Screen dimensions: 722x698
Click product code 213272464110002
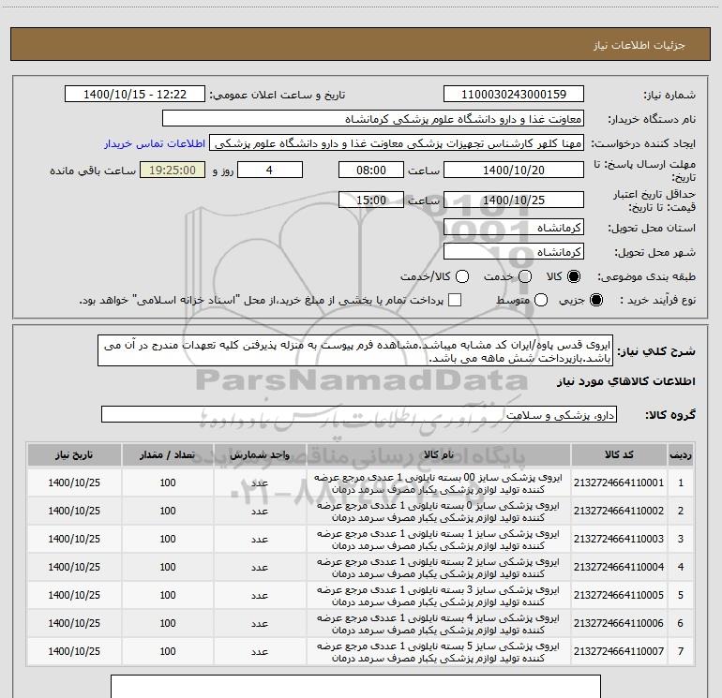click(x=619, y=511)
